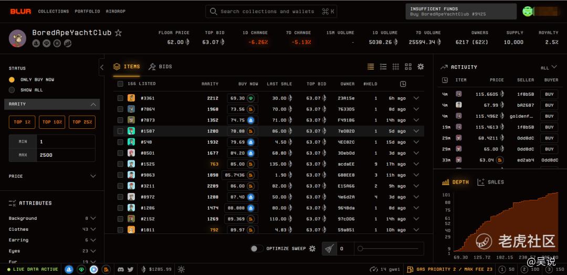The image size is (567, 275).
Task: Click the rarity MIN input field
Action: (66, 141)
